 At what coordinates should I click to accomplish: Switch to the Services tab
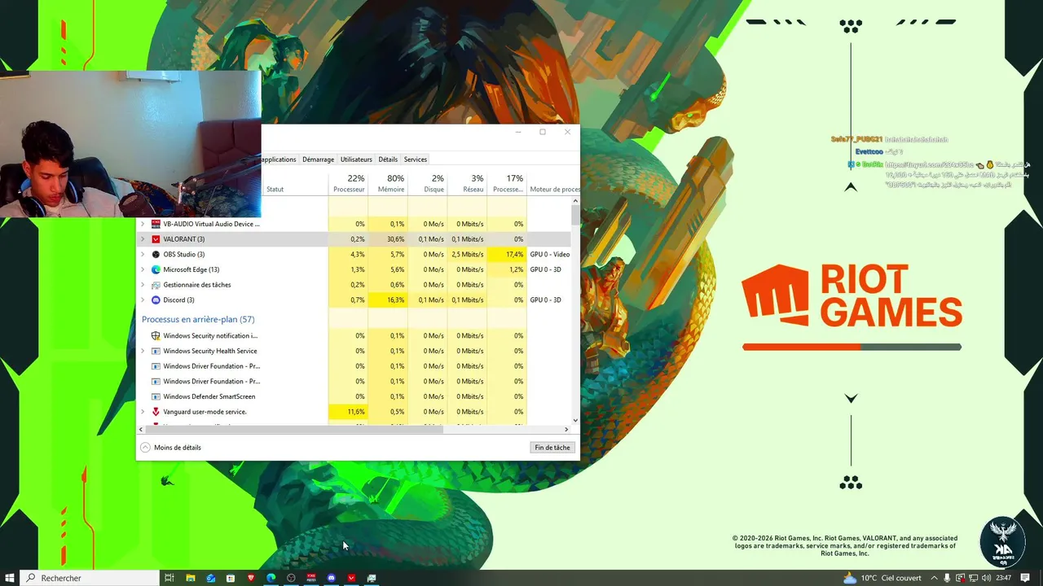pos(416,160)
